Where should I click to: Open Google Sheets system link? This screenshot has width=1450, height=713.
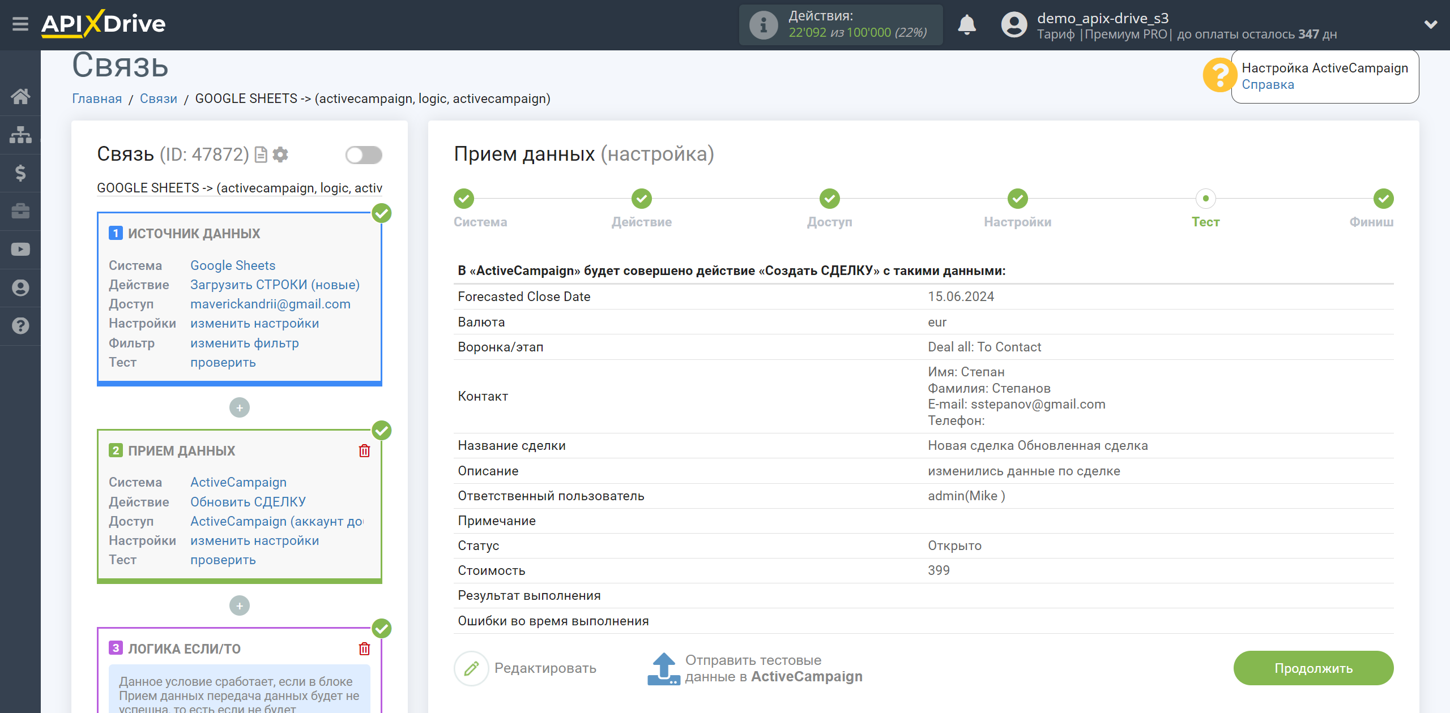(x=233, y=265)
